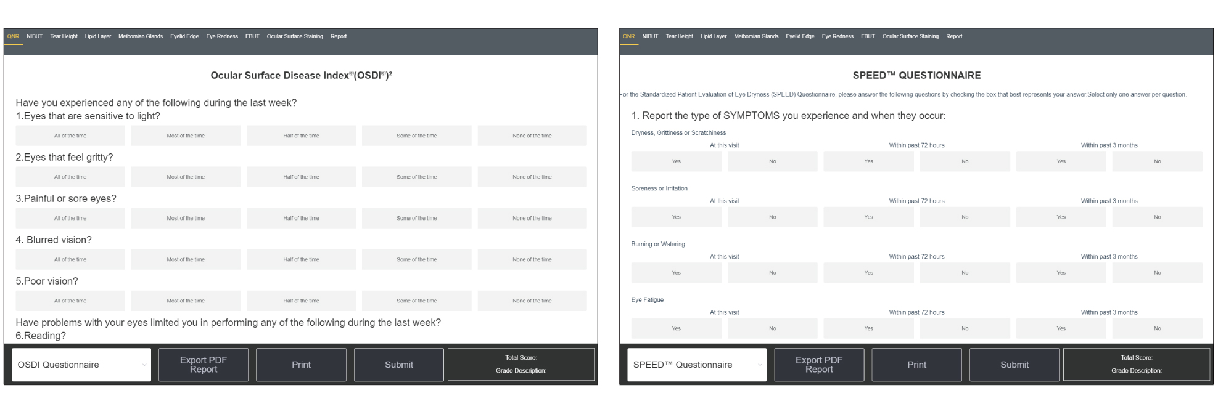Click Print button in SPEED window
Viewport: 1218px width, 417px height.
click(x=916, y=365)
